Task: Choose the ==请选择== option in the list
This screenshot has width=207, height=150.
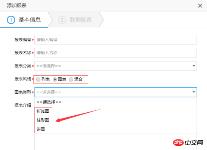Action: pos(115,102)
